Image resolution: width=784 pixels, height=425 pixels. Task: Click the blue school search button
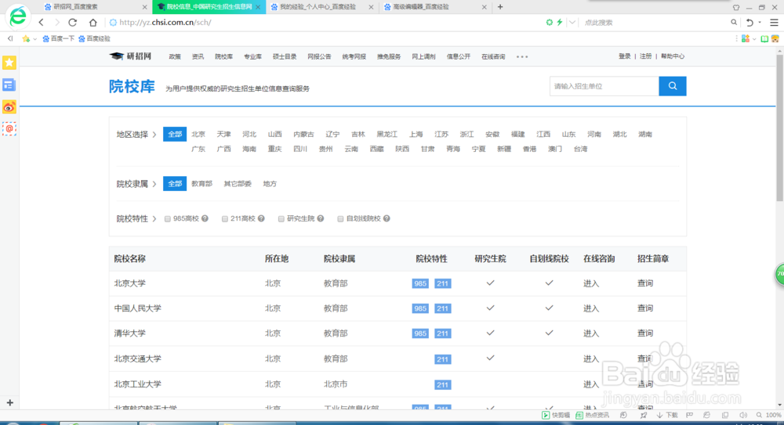pos(673,86)
